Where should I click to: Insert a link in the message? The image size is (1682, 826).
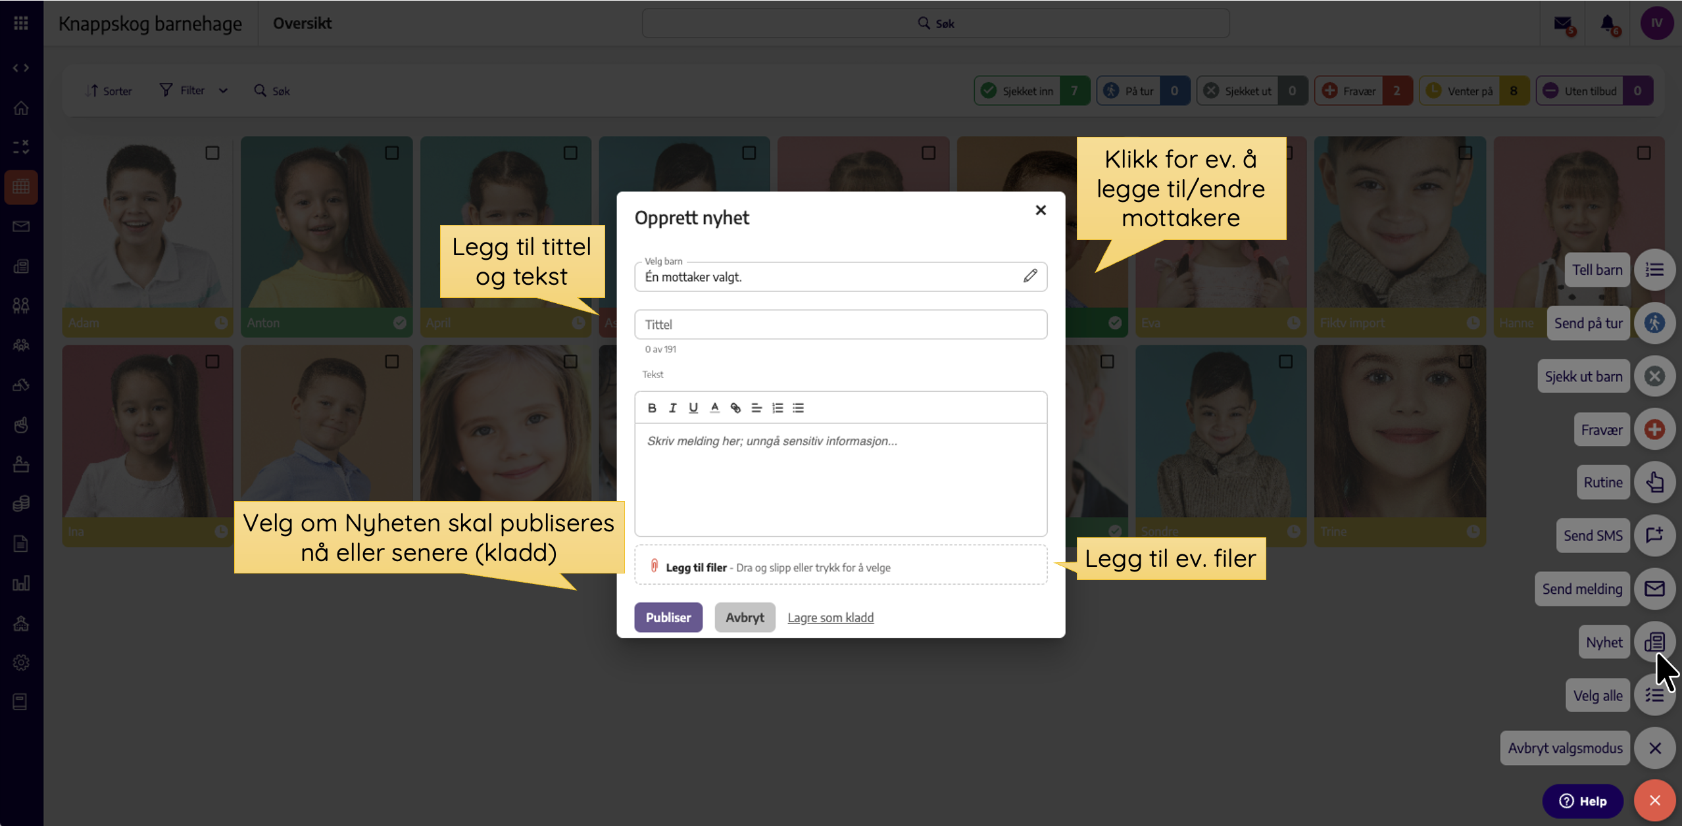click(735, 408)
